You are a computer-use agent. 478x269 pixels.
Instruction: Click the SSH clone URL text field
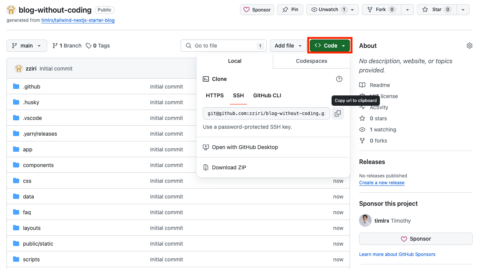pyautogui.click(x=266, y=113)
